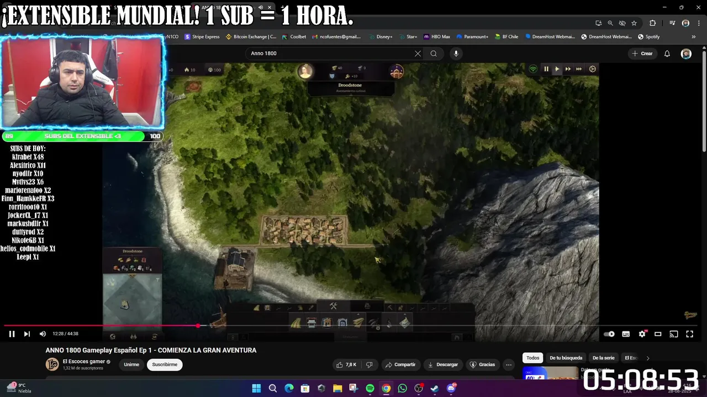Click the Unirme button
Viewport: 707px width, 397px height.
coord(131,364)
